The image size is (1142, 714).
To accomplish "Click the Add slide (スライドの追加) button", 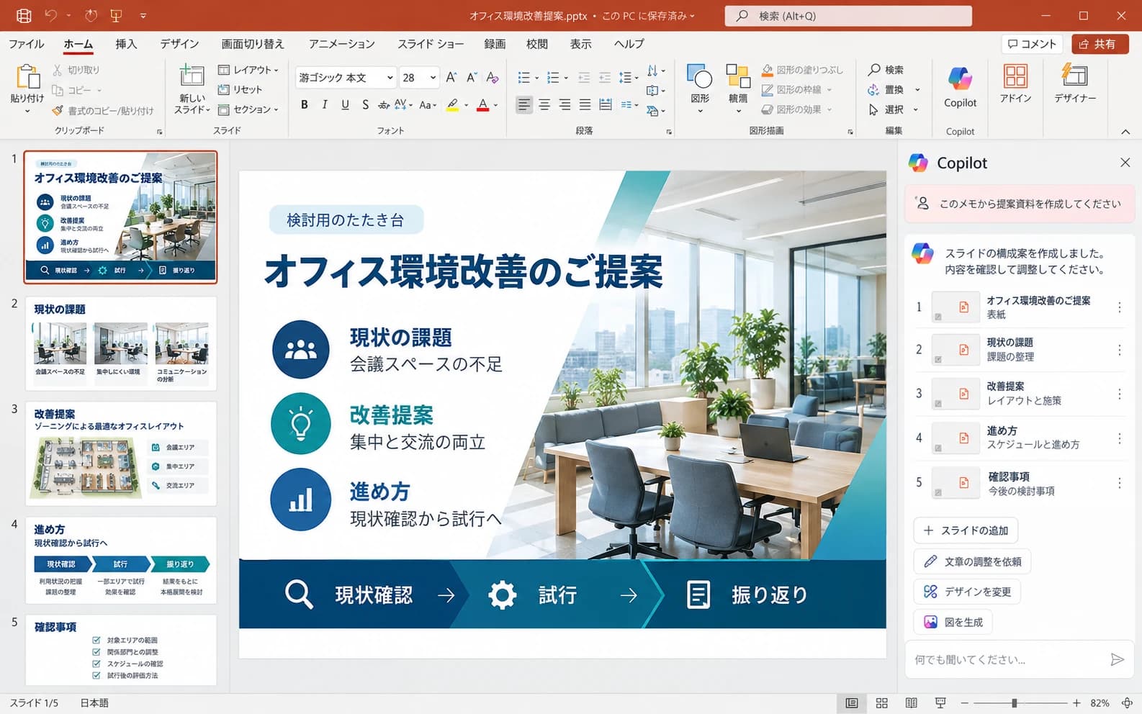I will [x=966, y=530].
